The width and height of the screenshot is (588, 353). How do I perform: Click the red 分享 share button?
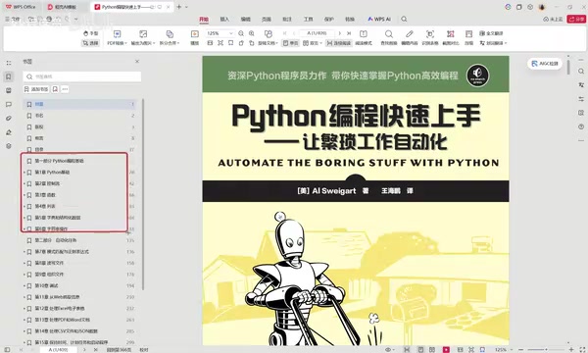[x=576, y=20]
